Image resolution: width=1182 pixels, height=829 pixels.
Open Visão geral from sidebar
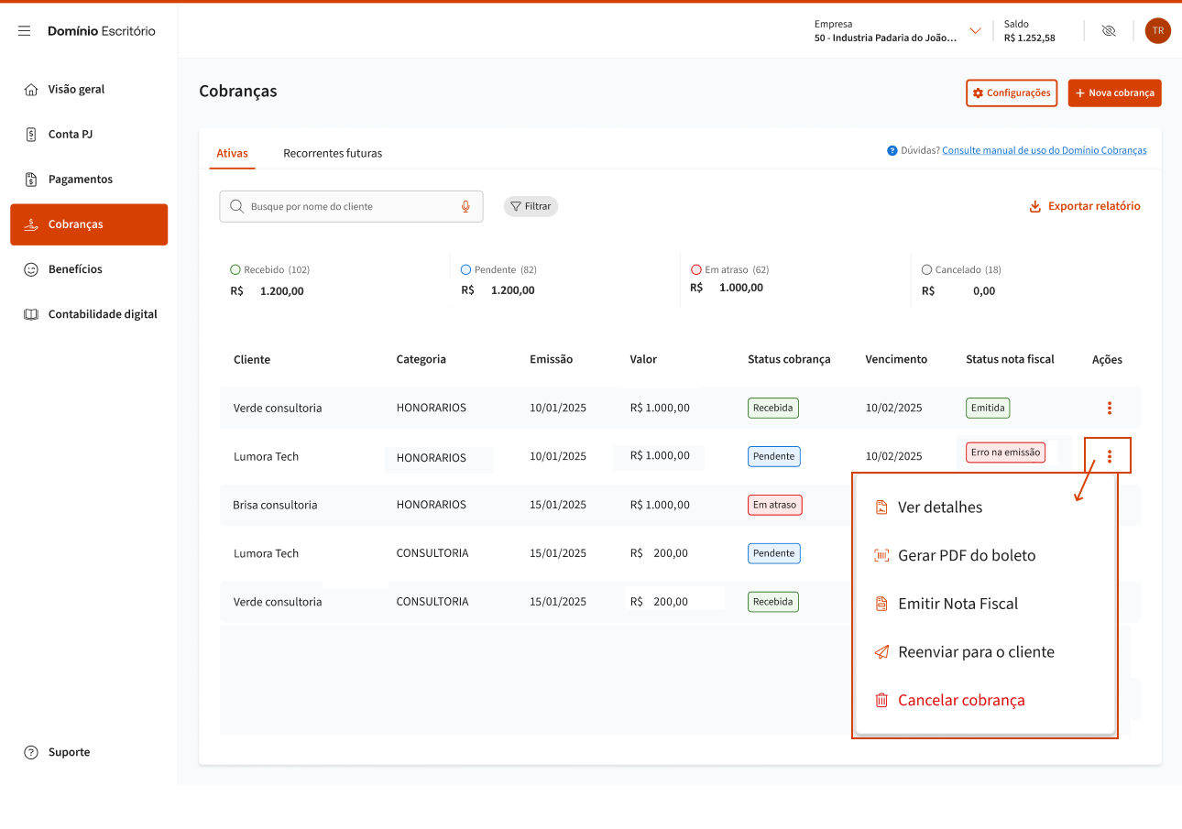(x=76, y=90)
